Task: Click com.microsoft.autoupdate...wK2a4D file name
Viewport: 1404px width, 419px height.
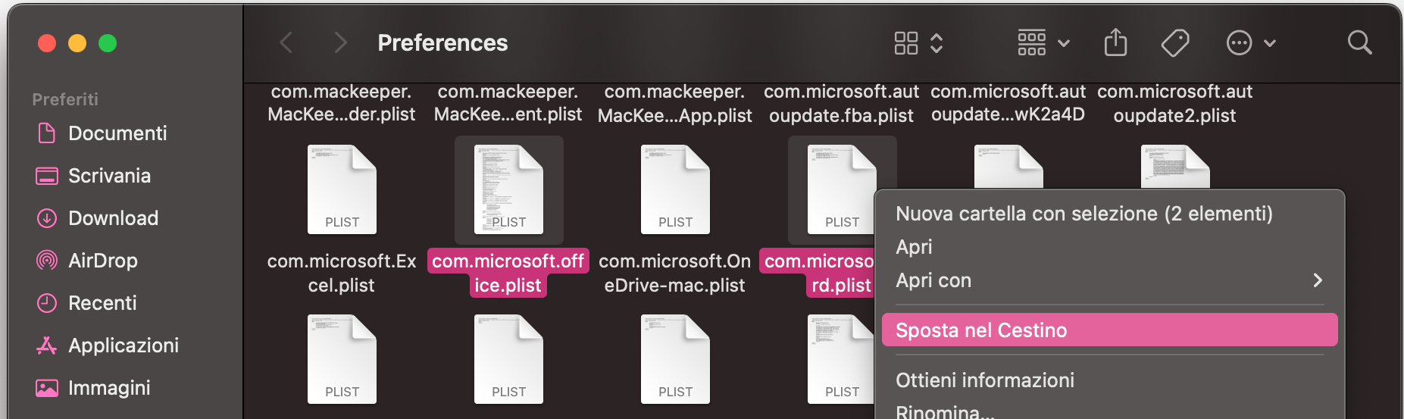Action: 1008,103
